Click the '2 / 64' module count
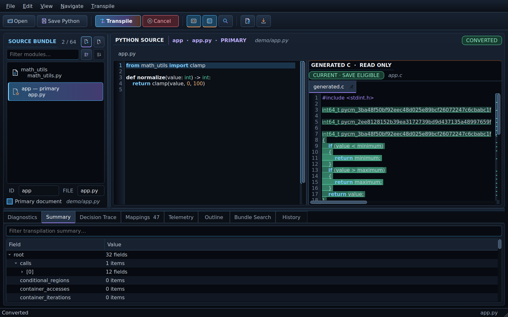This screenshot has width=508, height=317. point(69,42)
